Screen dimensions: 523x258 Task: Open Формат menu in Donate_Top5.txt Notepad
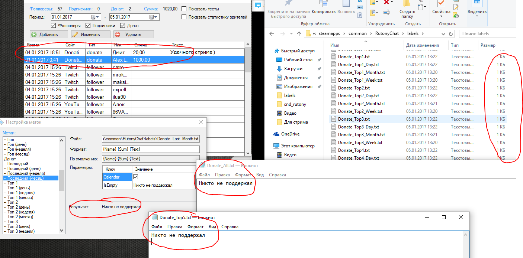point(195,227)
